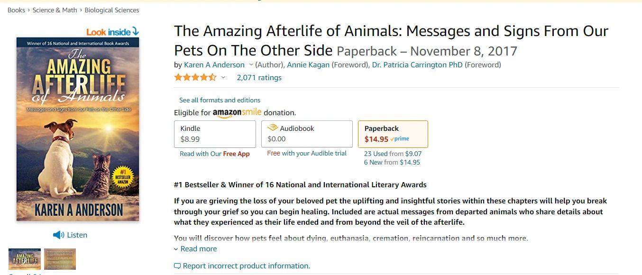Viewport: 642px width, 275px height.
Task: Select the back cover thumbnail
Action: 60,259
